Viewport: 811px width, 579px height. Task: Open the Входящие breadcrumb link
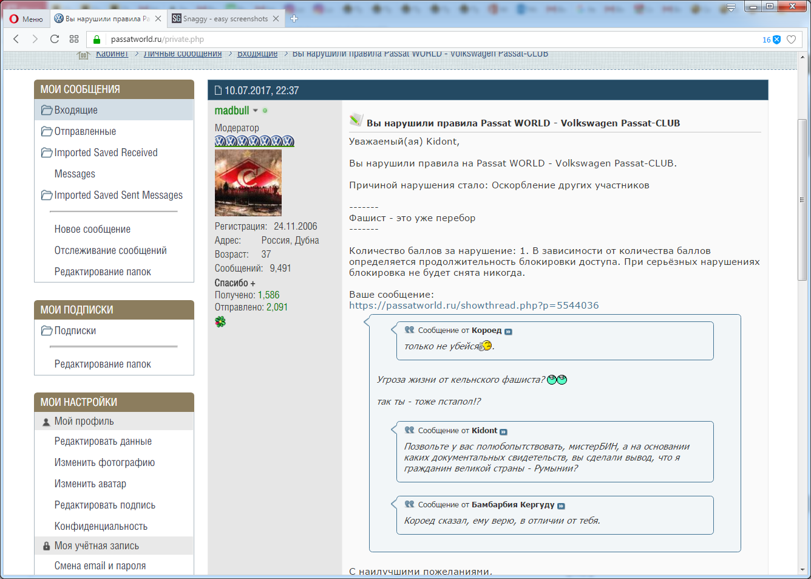[x=257, y=54]
